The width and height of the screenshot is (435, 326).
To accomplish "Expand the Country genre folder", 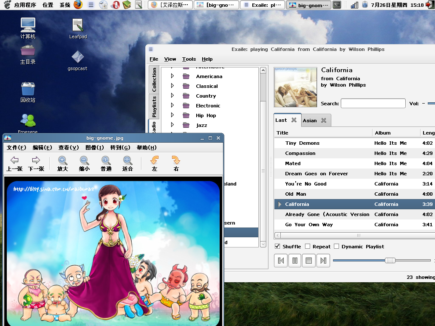I will click(172, 96).
